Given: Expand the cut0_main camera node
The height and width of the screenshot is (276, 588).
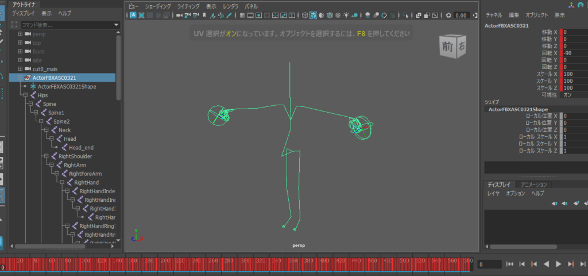Looking at the screenshot, I should 20,69.
